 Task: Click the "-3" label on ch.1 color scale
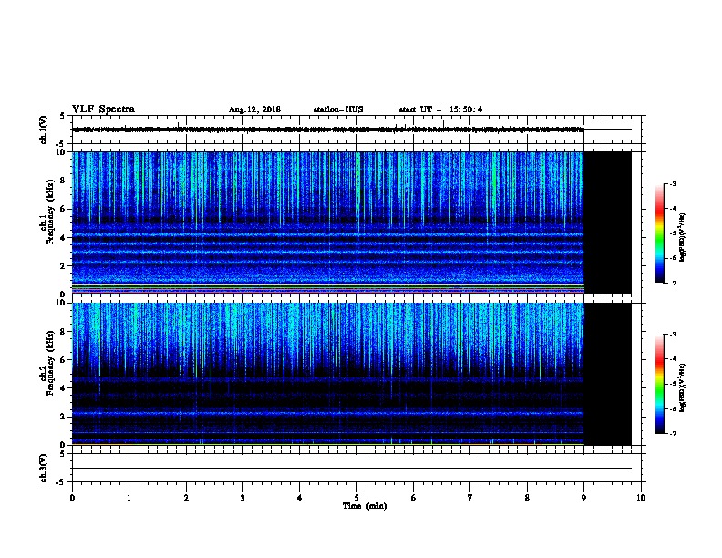(x=672, y=183)
